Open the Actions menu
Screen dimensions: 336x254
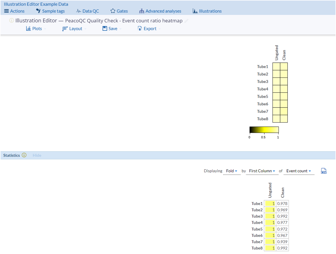pyautogui.click(x=14, y=11)
